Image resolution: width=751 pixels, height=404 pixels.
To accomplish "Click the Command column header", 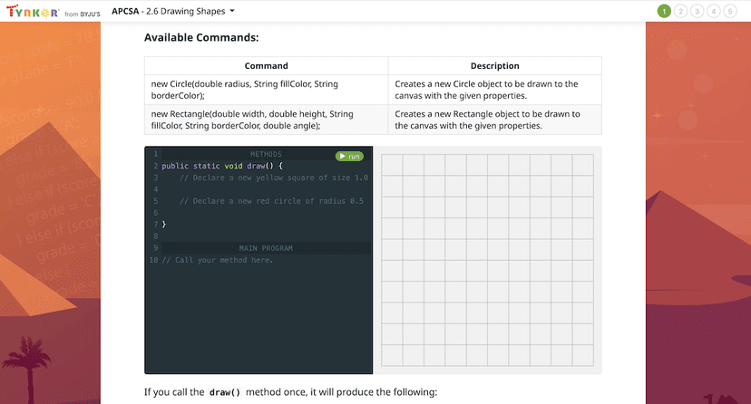I will 267,66.
